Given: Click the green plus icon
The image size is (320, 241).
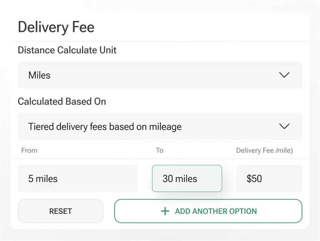Looking at the screenshot, I should coord(165,211).
